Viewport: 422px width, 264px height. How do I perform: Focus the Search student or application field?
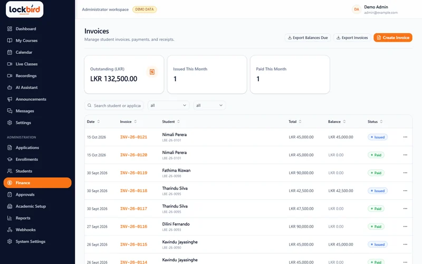114,106
